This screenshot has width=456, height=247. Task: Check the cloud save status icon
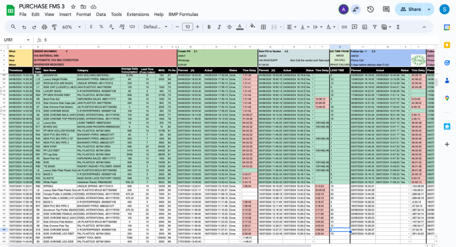[93, 7]
